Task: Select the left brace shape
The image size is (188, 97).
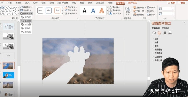Action: pos(13,14)
